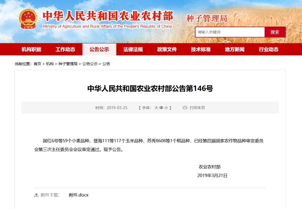The image size is (302, 209).
Task: Click the 种子管理局 site section title
Action: (x=207, y=18)
